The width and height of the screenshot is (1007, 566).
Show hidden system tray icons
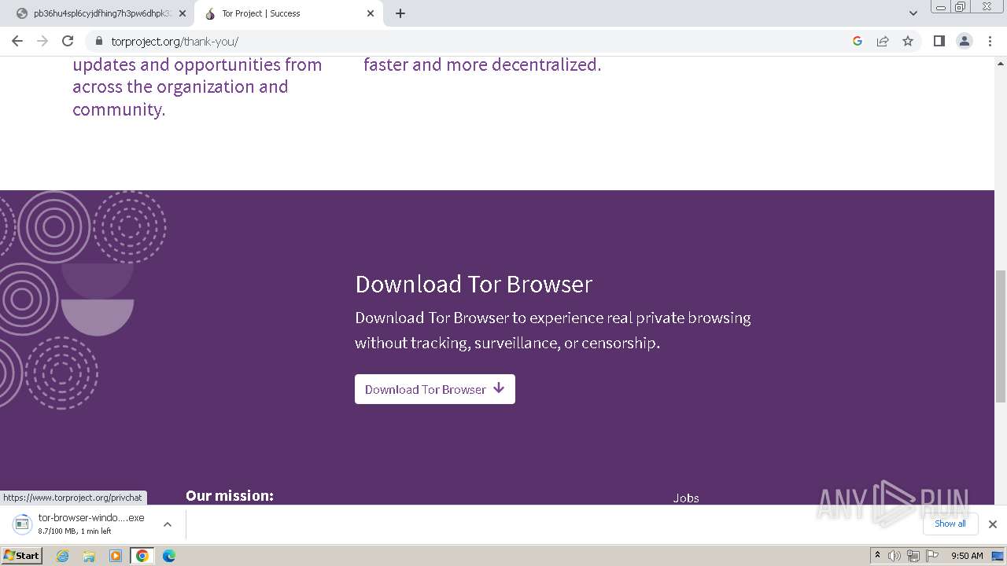877,556
